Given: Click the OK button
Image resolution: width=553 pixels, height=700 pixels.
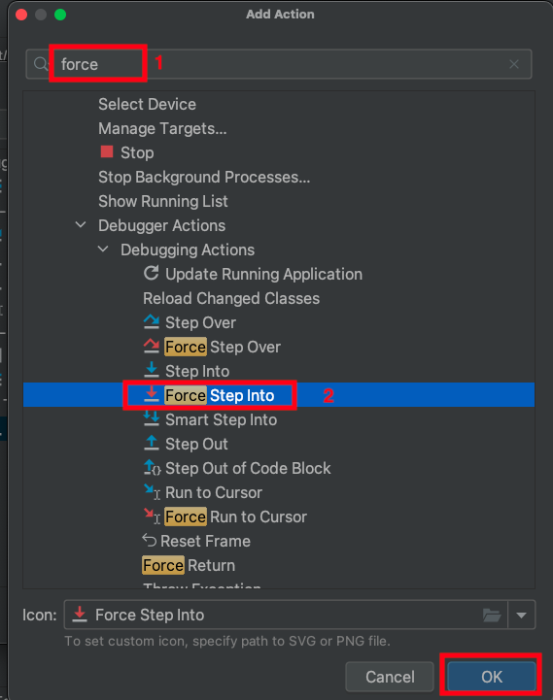Looking at the screenshot, I should click(x=492, y=677).
